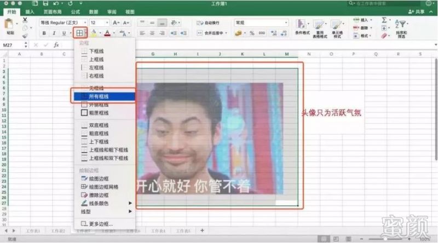Click the M27 name box field
This screenshot has height=243, width=438.
coord(13,45)
